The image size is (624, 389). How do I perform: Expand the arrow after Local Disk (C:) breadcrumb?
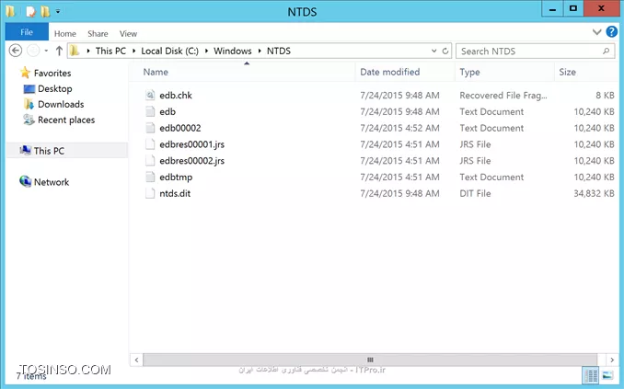pyautogui.click(x=206, y=51)
